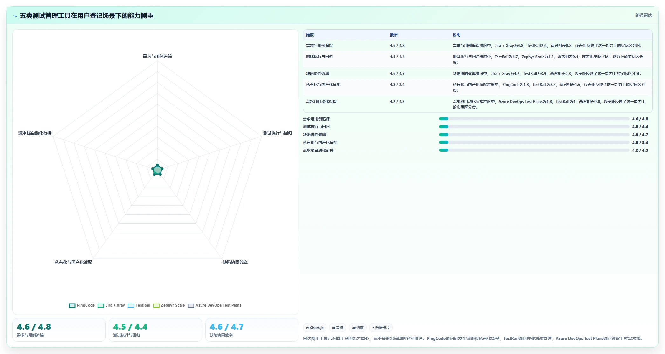This screenshot has width=665, height=354.
Task: Open the 4.5 / 4.4 测试执行与回归 card
Action: tap(155, 330)
